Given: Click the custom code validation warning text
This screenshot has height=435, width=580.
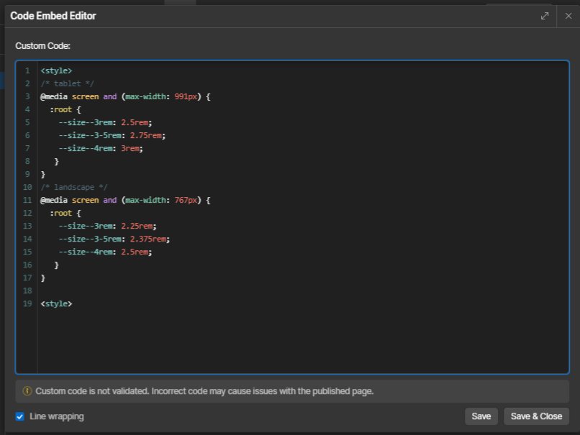Looking at the screenshot, I should [204, 391].
